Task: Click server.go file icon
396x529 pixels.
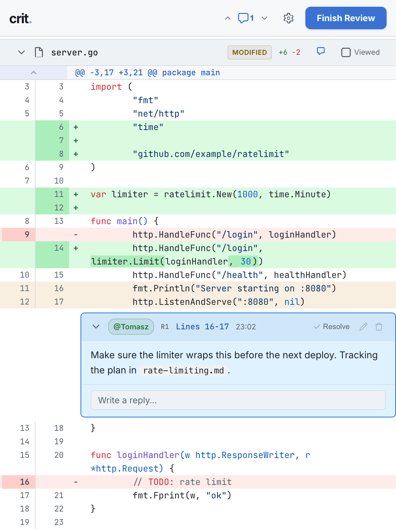Action: 39,52
